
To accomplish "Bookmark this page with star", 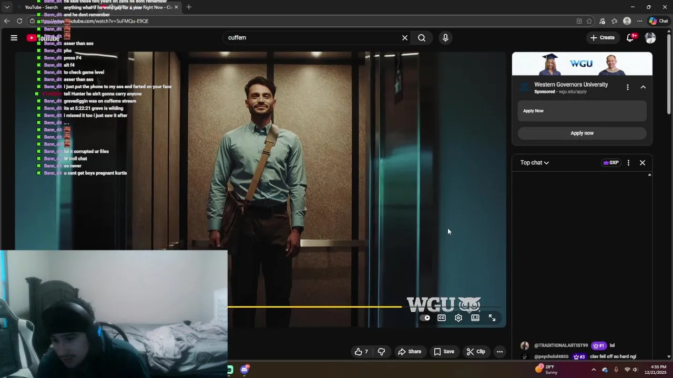I will coord(589,21).
